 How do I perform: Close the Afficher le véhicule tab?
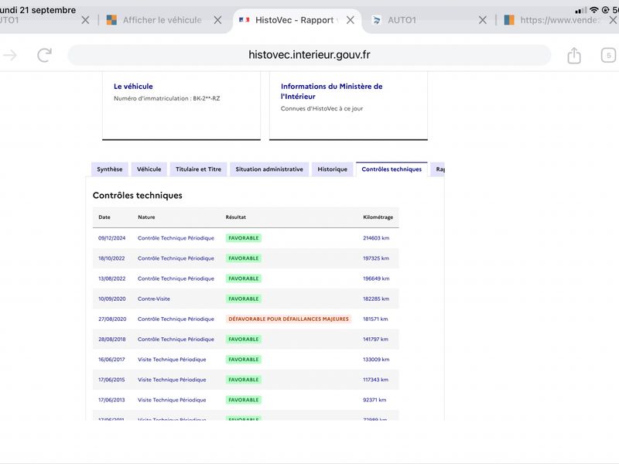[x=217, y=20]
